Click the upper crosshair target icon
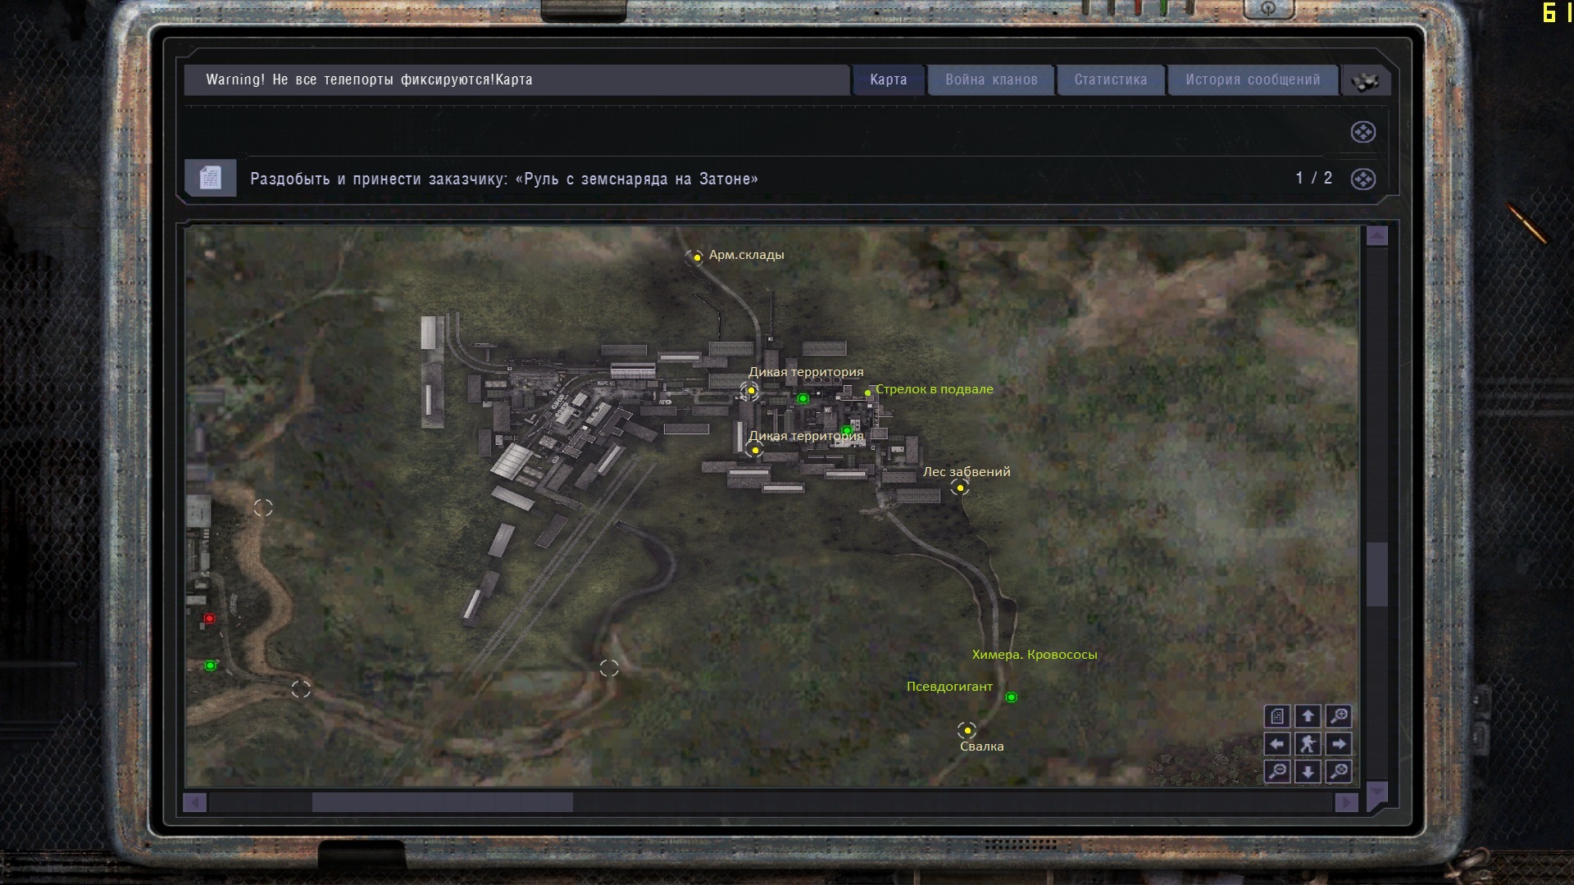Screen dimensions: 1574x885 (x=1362, y=132)
